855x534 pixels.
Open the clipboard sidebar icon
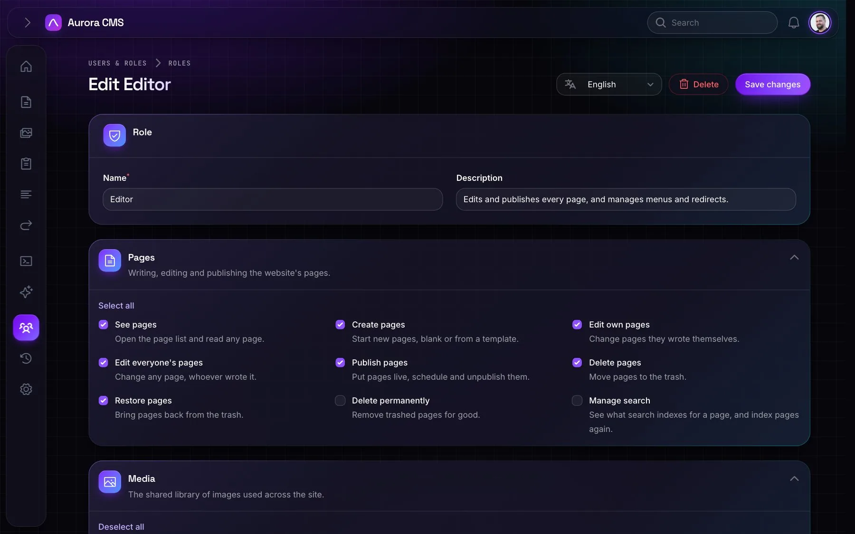click(26, 164)
